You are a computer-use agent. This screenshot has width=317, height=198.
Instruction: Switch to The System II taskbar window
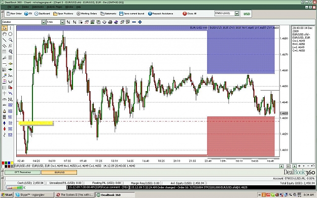75,195
